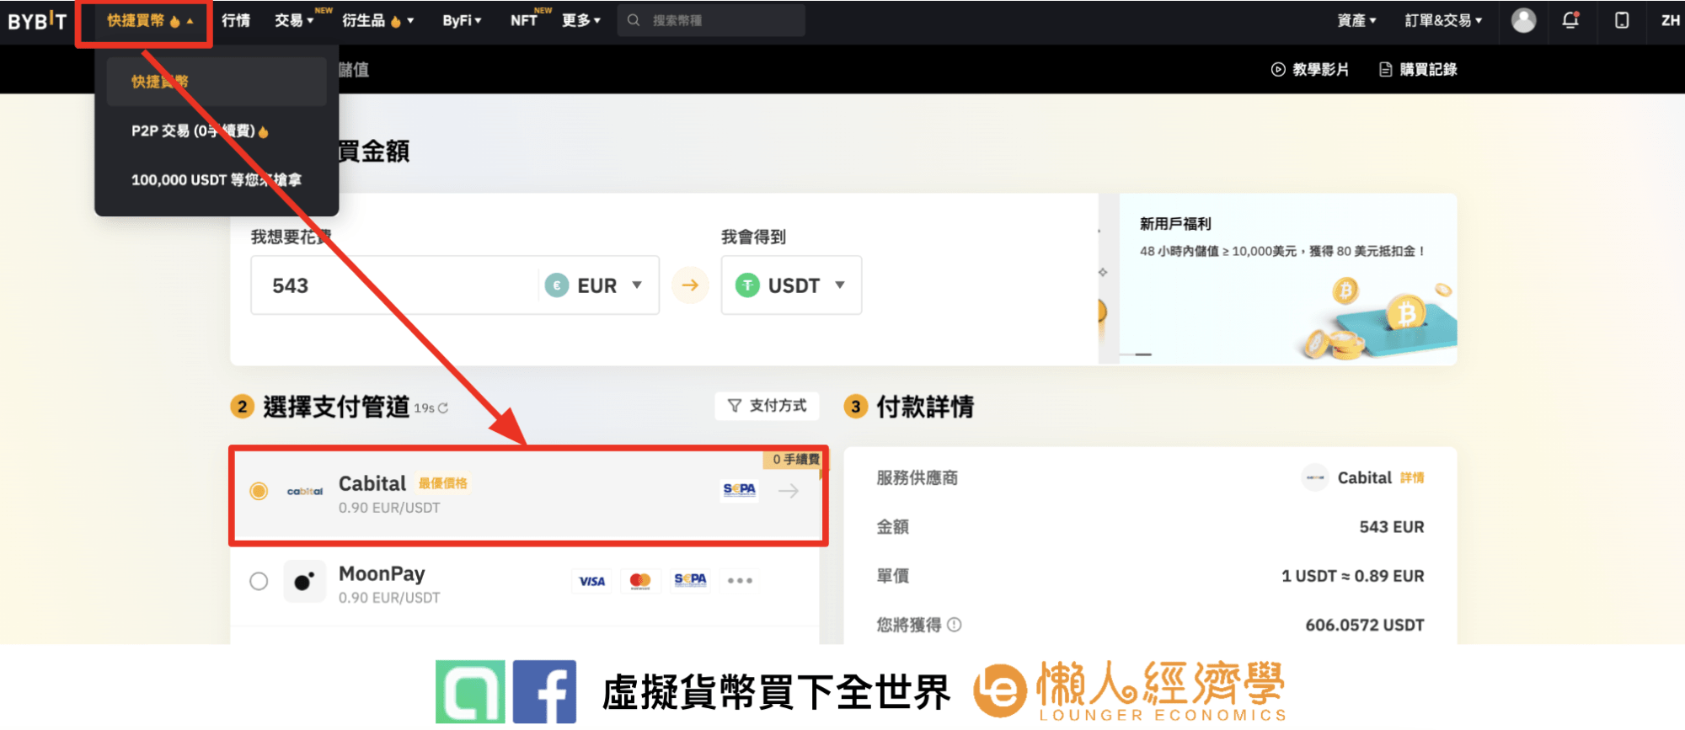The height and width of the screenshot is (730, 1685).
Task: Click the arrow on Cabital row
Action: (x=789, y=491)
